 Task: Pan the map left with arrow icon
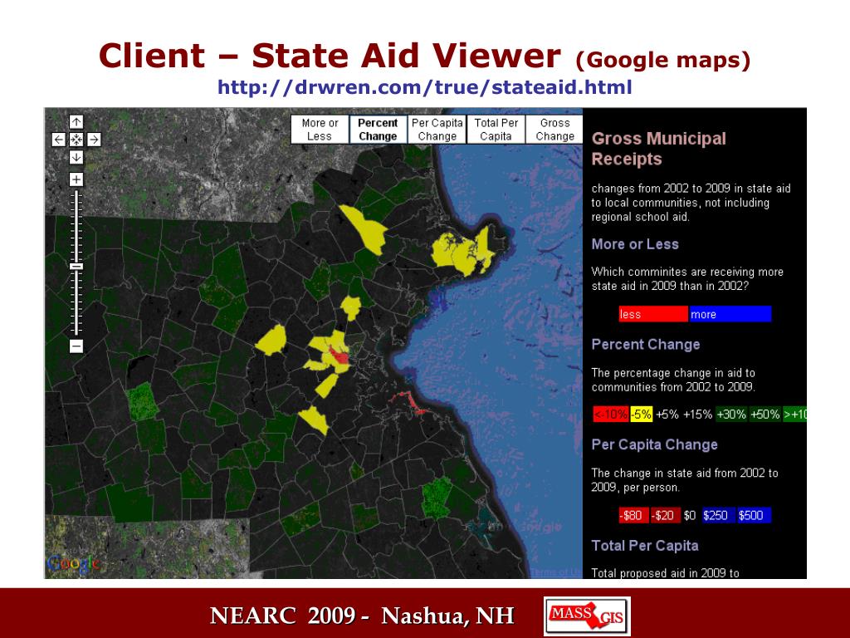(x=59, y=140)
